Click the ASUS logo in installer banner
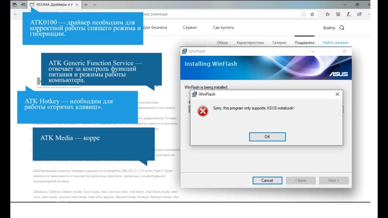Viewport: 388px width, 218px height. (x=339, y=74)
